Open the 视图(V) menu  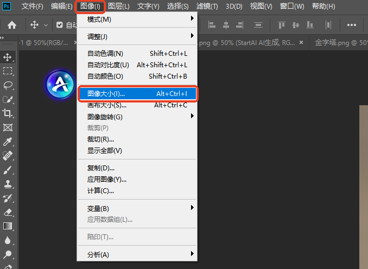[261, 6]
